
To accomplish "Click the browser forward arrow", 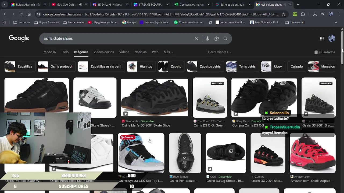I will 13,14.
